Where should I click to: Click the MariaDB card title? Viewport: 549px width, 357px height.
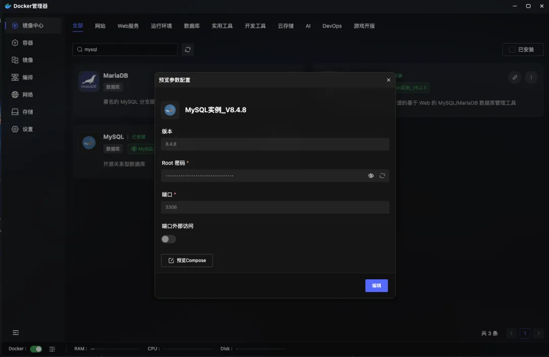point(115,76)
